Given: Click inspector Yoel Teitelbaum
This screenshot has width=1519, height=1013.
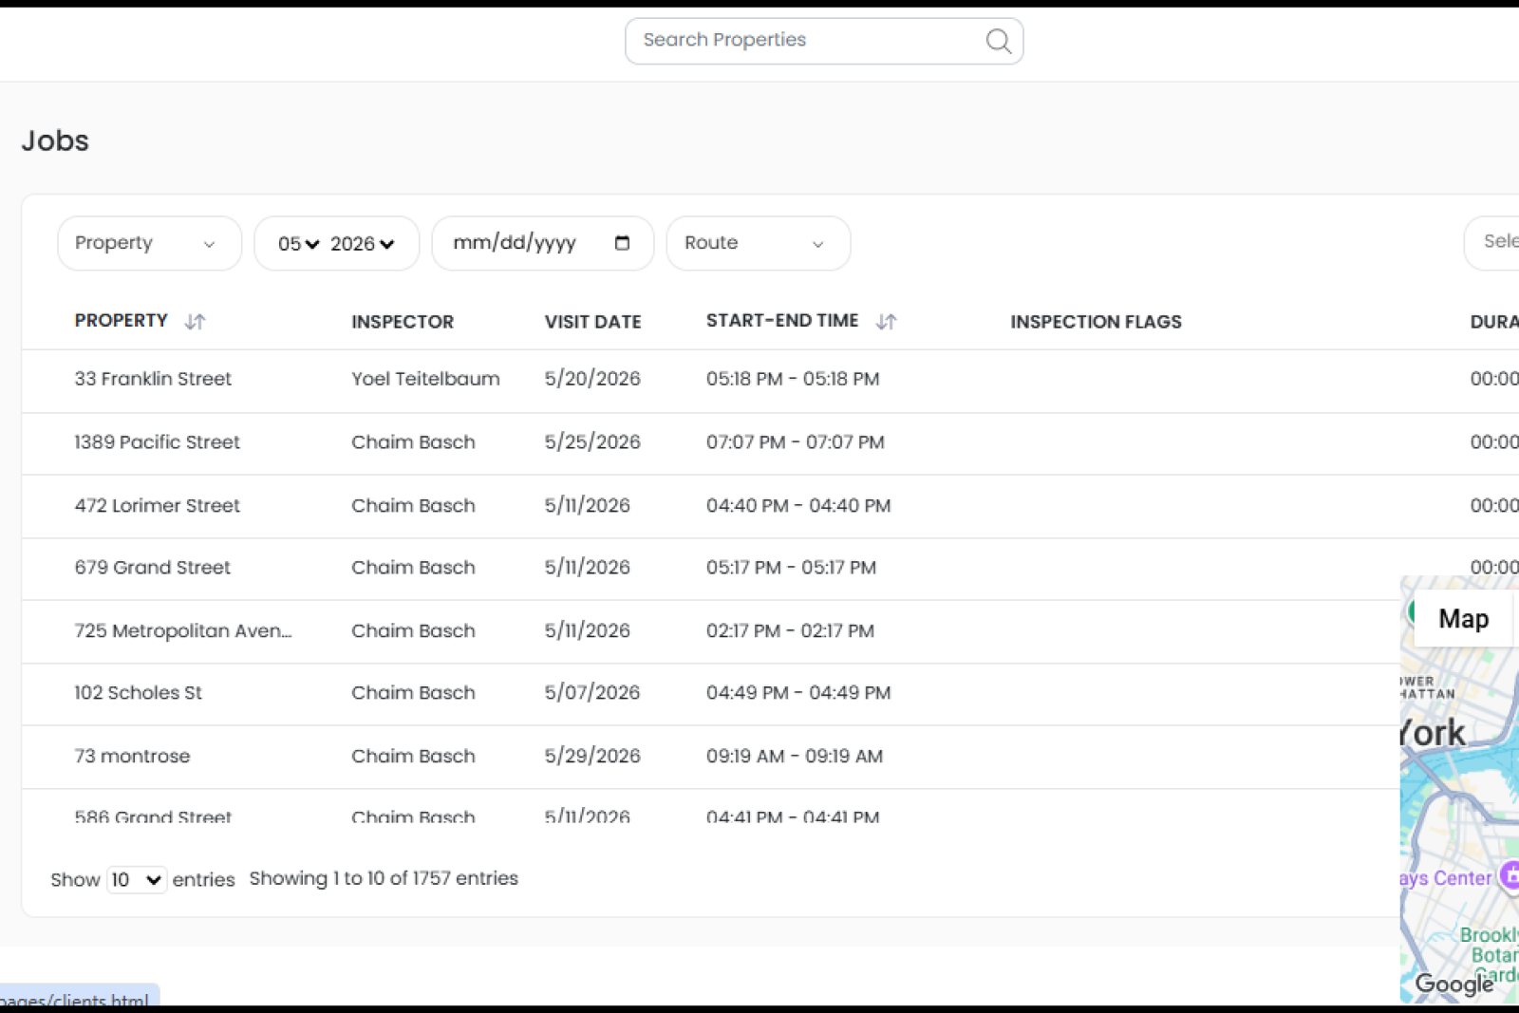Looking at the screenshot, I should (425, 379).
